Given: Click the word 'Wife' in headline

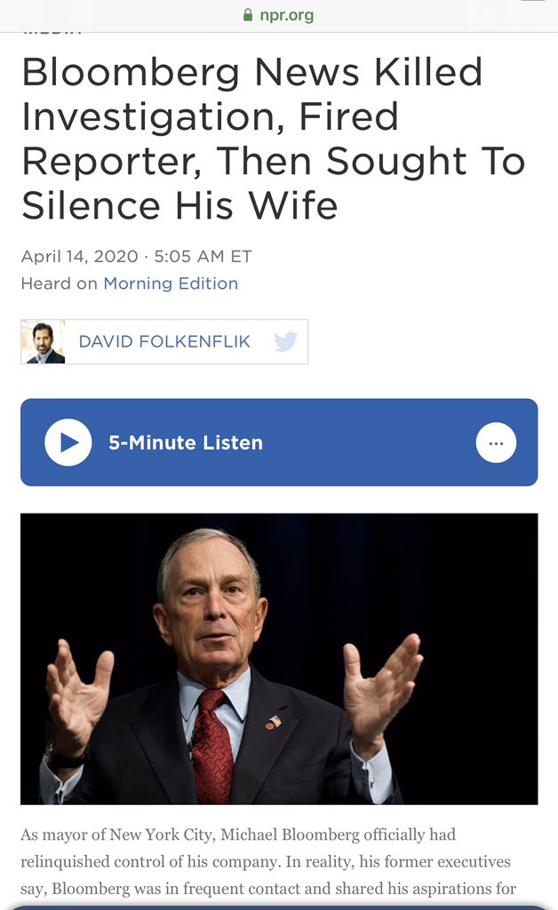Looking at the screenshot, I should (x=293, y=205).
